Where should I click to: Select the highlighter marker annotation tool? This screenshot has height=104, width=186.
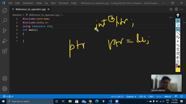click(178, 29)
